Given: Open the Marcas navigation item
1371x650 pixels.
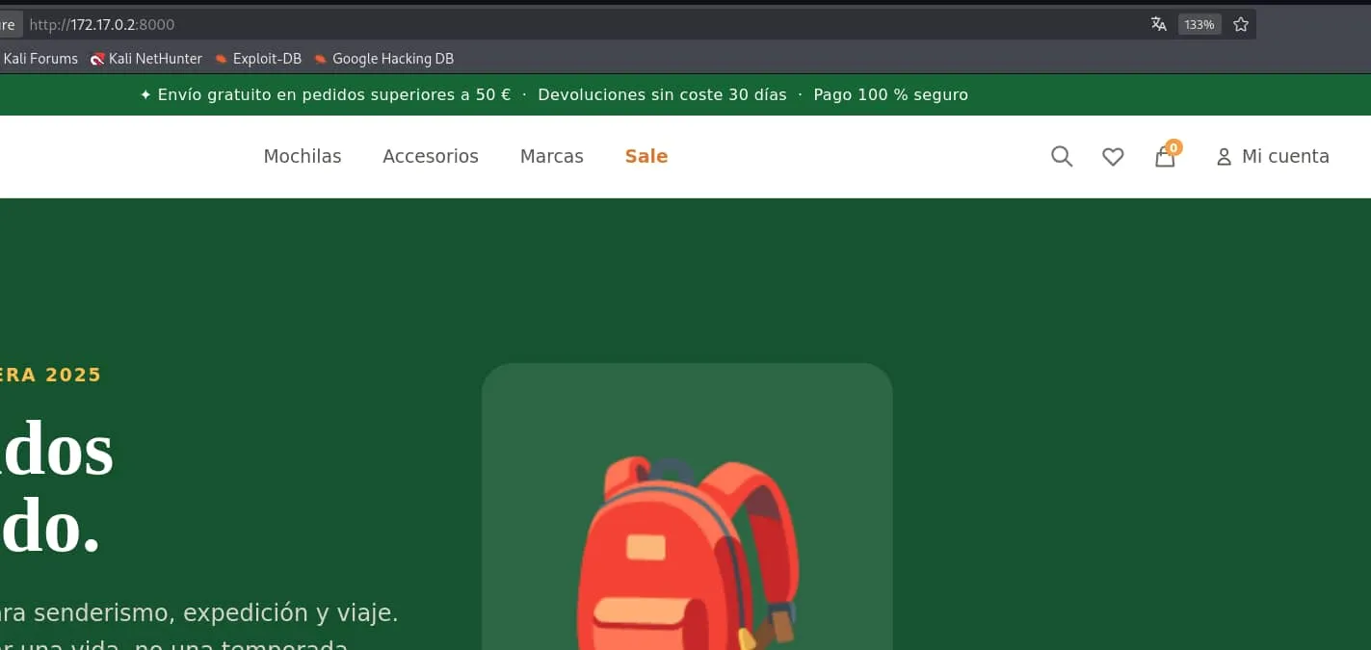Looking at the screenshot, I should (552, 156).
